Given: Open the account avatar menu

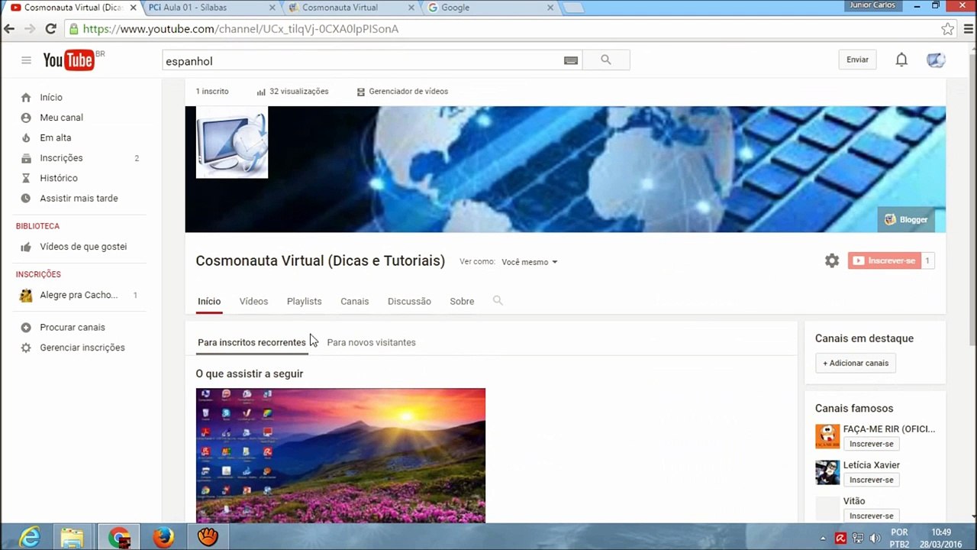Looking at the screenshot, I should pos(936,60).
